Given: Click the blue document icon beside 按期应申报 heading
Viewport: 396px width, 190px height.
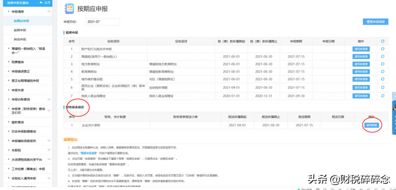Looking at the screenshot, I should point(69,9).
